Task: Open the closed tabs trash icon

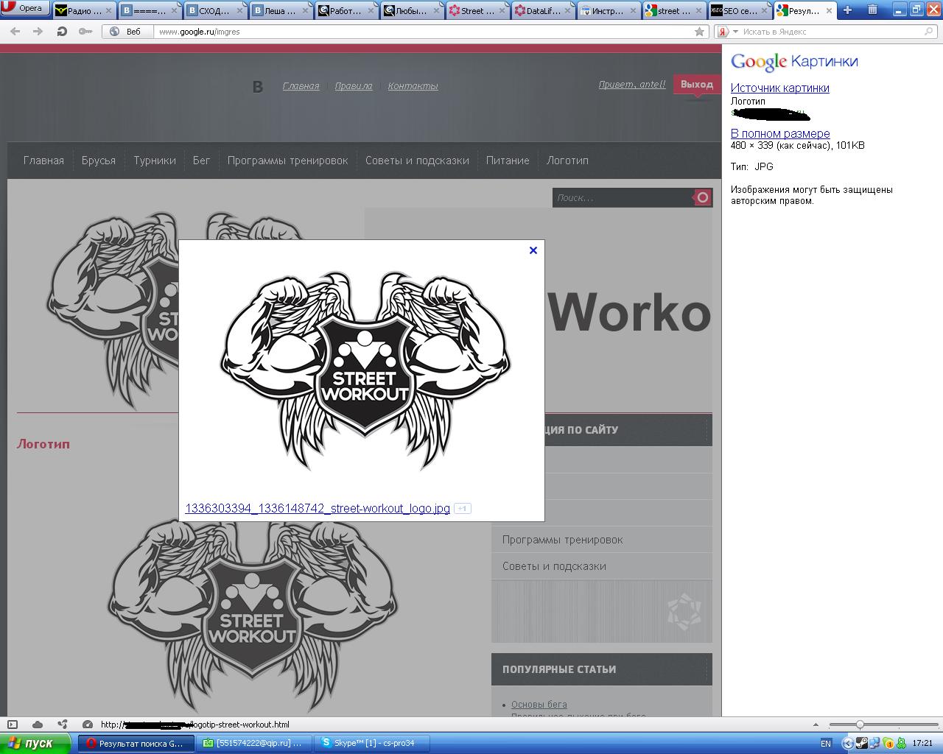Action: [872, 10]
